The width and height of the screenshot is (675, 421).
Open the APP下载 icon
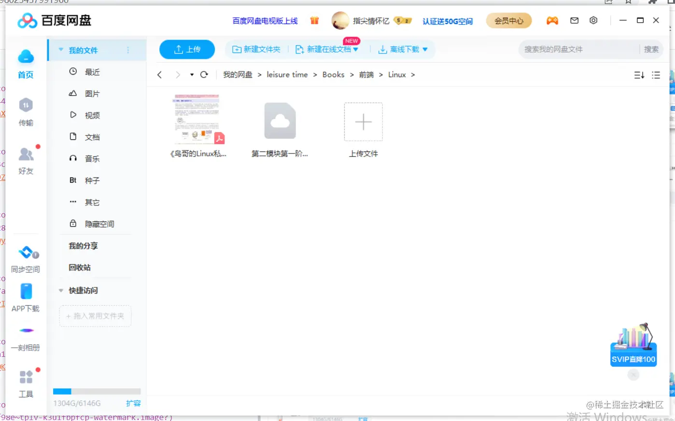[26, 298]
